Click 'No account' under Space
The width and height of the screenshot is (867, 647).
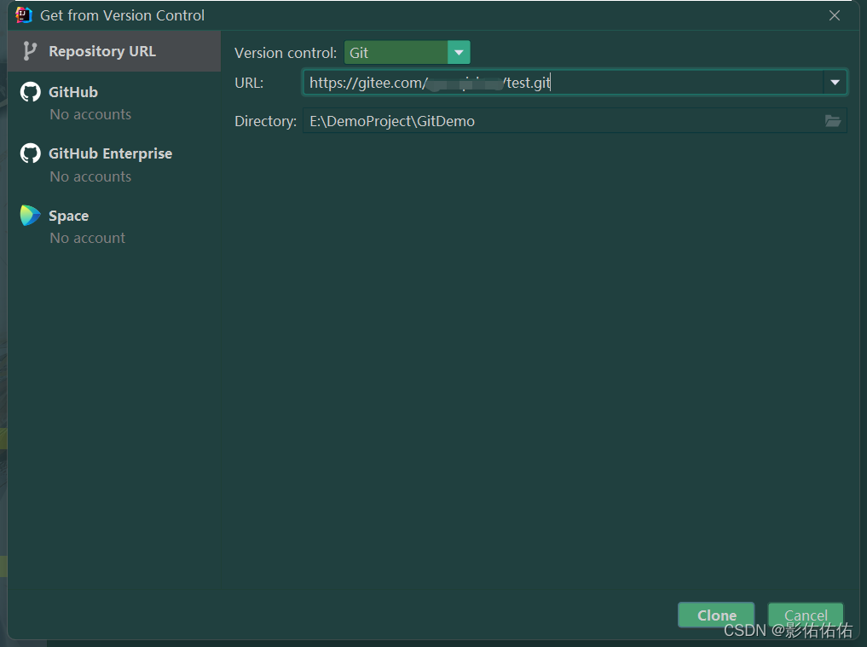[x=87, y=238]
